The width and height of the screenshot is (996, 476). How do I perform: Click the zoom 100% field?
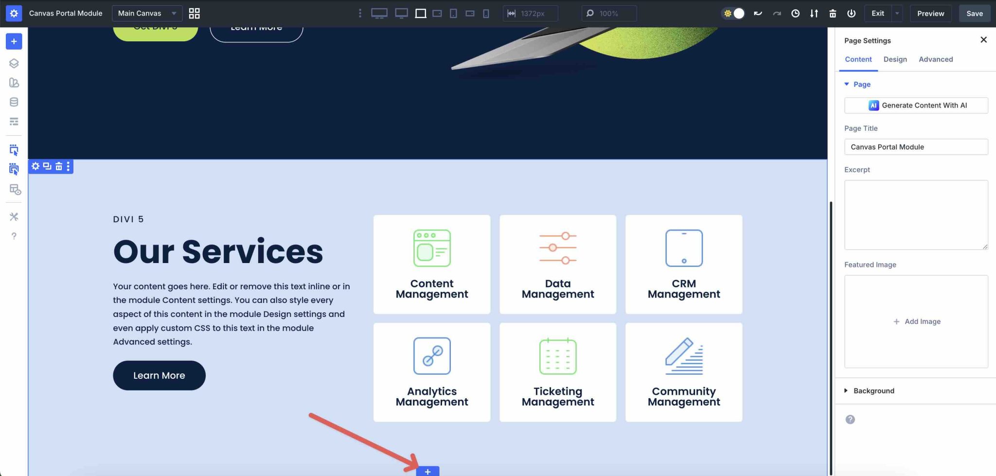click(609, 13)
